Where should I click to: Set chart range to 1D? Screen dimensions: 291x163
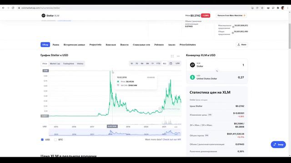(x=131, y=63)
